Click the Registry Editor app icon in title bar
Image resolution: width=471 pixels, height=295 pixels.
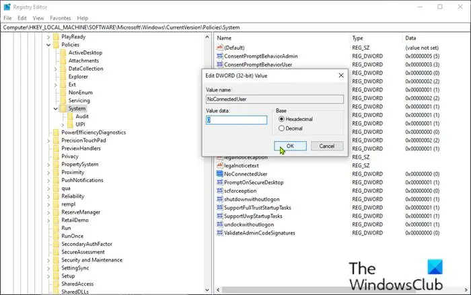click(x=7, y=7)
